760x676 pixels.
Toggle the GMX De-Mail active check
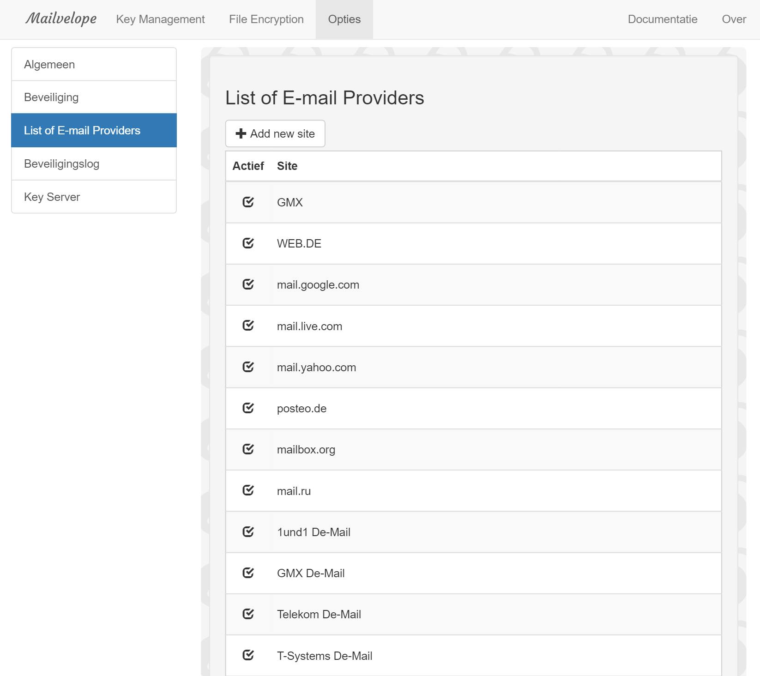[x=248, y=573]
